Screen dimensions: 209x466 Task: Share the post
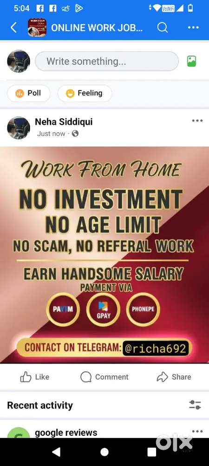point(174,377)
